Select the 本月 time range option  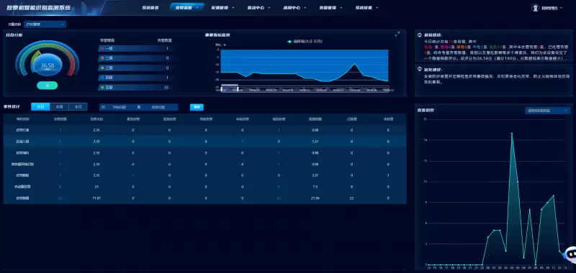click(78, 107)
